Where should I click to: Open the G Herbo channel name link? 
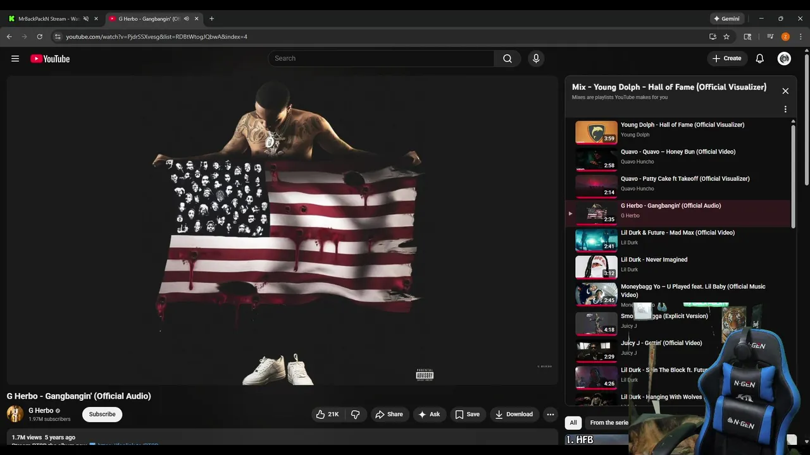pyautogui.click(x=40, y=411)
